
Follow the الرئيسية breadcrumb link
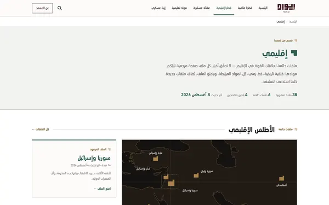(293, 21)
